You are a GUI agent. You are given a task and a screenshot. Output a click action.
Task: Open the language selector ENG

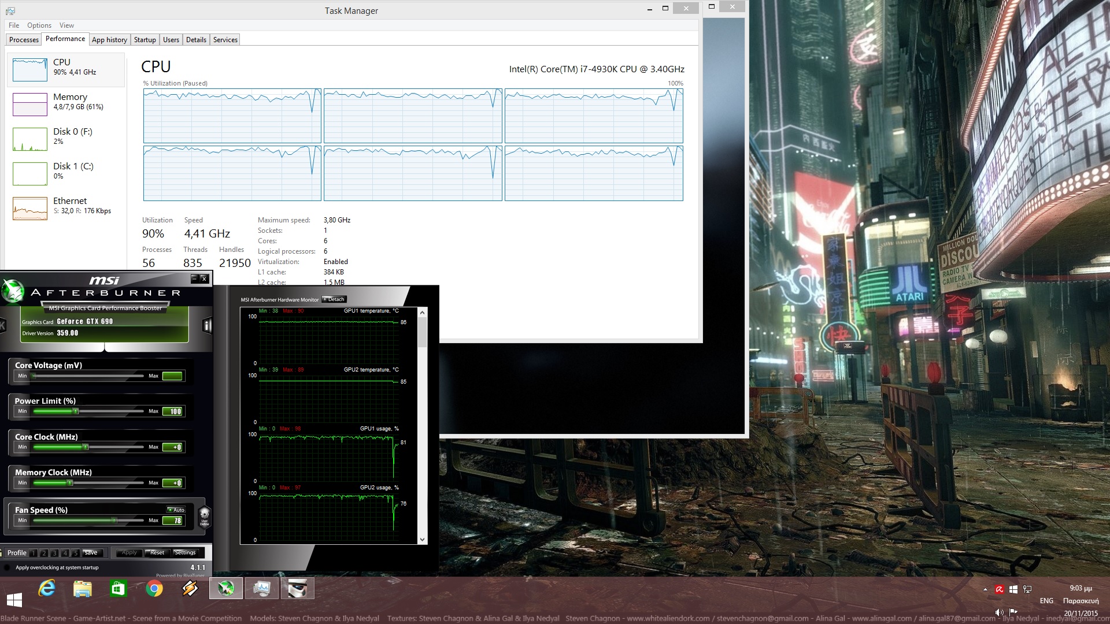tap(1046, 601)
